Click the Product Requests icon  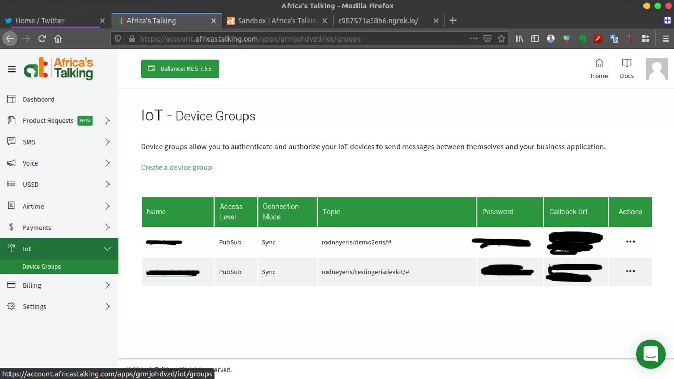pos(12,120)
